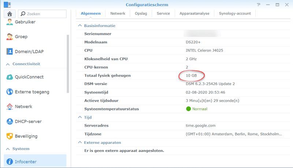Click server address time.google.com
Viewport: 293px width, 168px height.
click(x=200, y=125)
